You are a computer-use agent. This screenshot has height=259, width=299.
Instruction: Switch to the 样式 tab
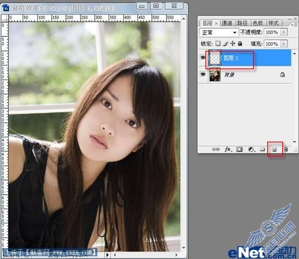click(274, 23)
